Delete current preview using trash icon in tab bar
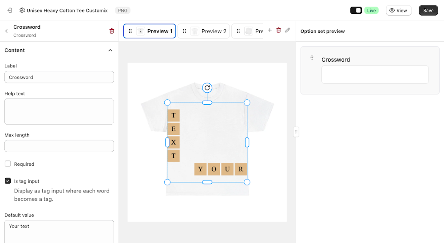 tap(279, 30)
